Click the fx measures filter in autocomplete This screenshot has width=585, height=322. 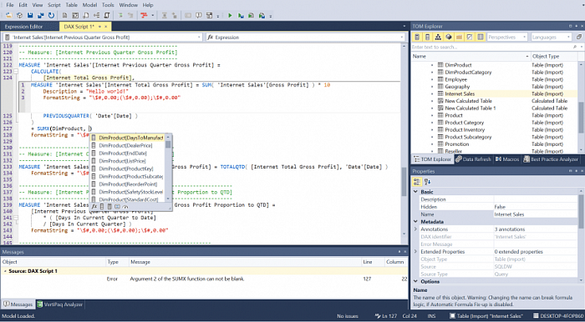click(x=94, y=206)
